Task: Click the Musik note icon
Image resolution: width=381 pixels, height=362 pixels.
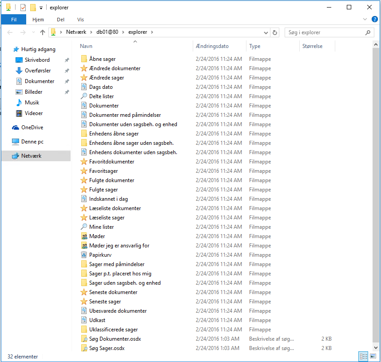Action: click(x=19, y=103)
